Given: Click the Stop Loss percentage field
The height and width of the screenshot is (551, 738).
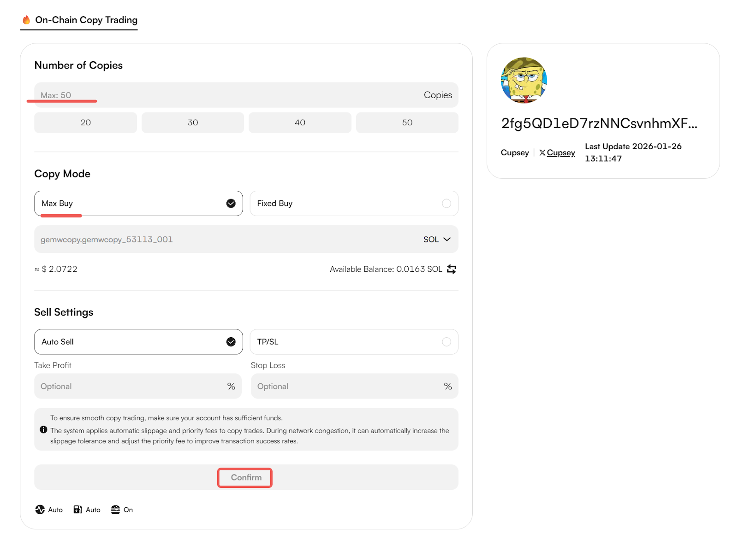Looking at the screenshot, I should tap(348, 386).
